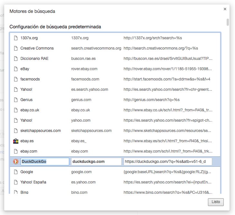Select the 1337x.org search engine name
The height and width of the screenshot is (215, 235).
29,38
